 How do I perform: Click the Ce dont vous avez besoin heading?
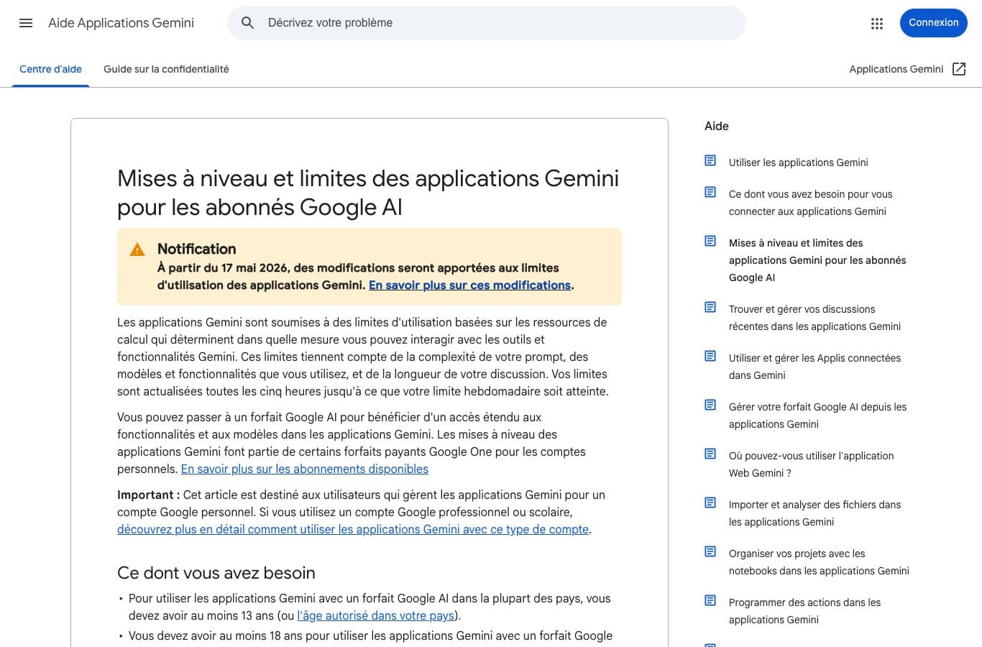pyautogui.click(x=216, y=573)
